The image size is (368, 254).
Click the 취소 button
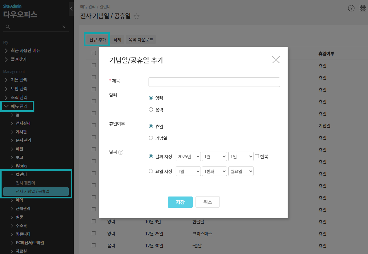pos(207,202)
